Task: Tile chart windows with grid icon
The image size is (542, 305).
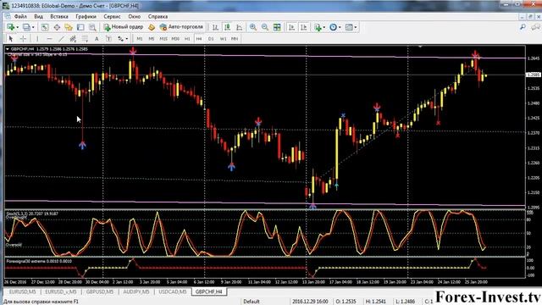Action: [x=277, y=27]
